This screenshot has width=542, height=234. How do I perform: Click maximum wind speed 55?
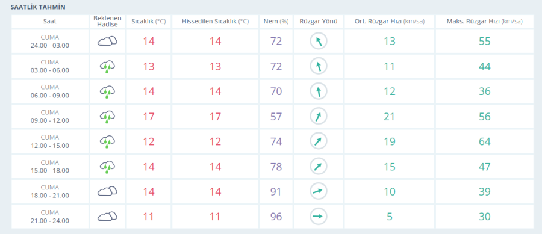pos(485,42)
